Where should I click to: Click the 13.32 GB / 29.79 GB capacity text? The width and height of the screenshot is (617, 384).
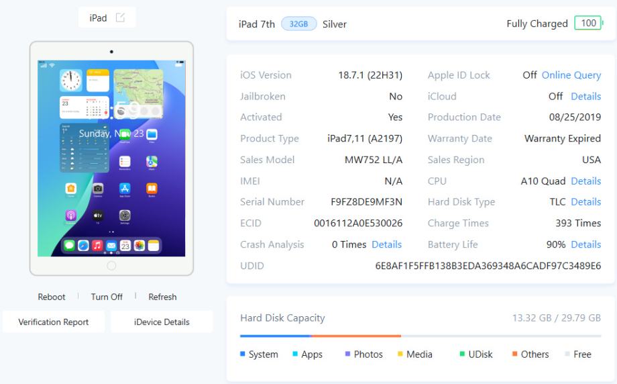(557, 318)
